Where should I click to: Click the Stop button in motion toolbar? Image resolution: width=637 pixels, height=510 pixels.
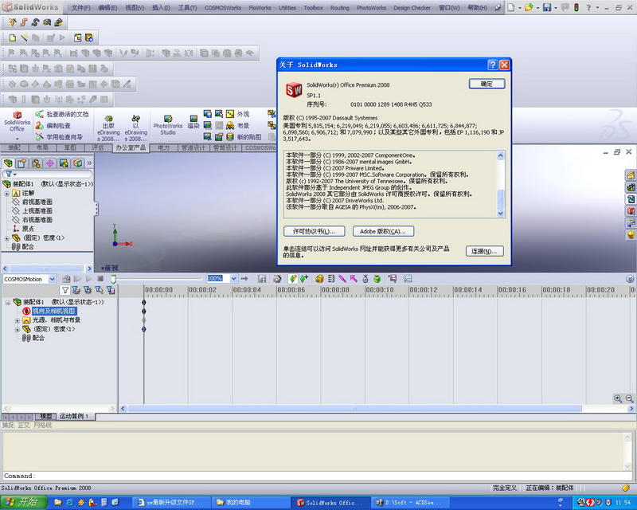tap(100, 279)
